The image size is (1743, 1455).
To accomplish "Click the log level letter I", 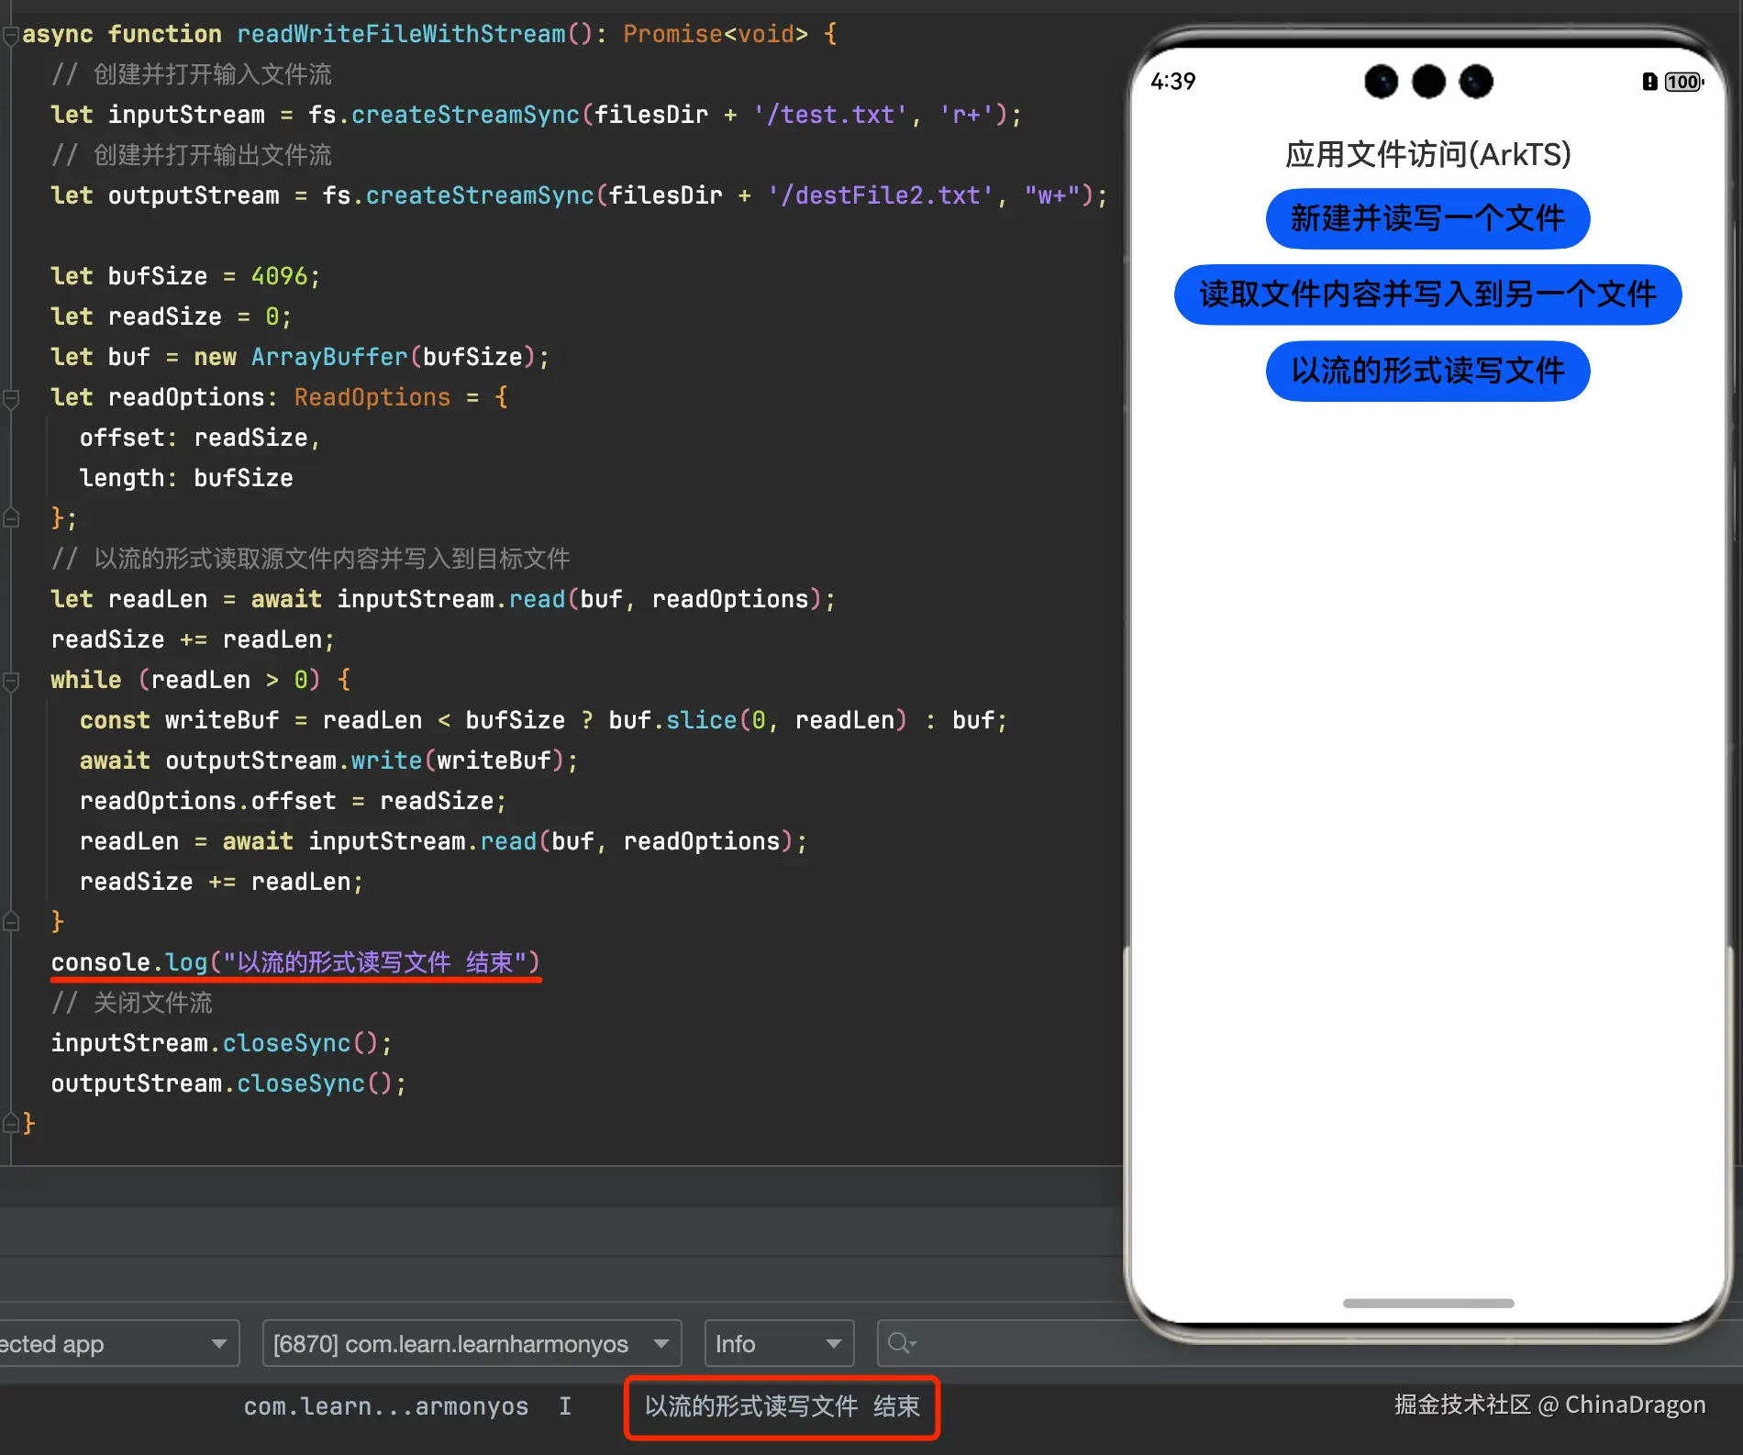I will 565,1406.
